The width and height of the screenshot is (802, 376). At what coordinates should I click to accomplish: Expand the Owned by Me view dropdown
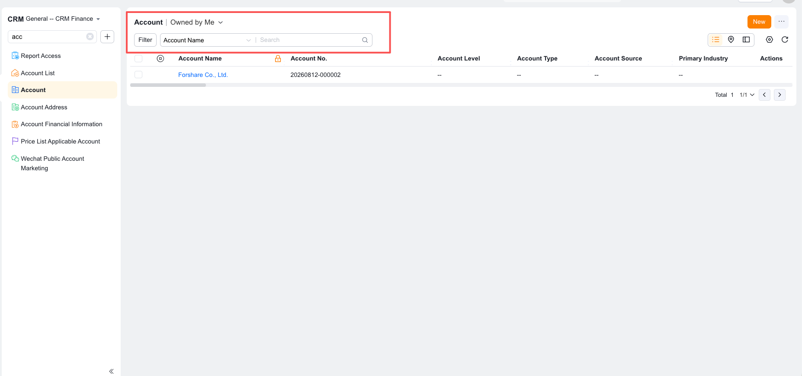coord(197,22)
